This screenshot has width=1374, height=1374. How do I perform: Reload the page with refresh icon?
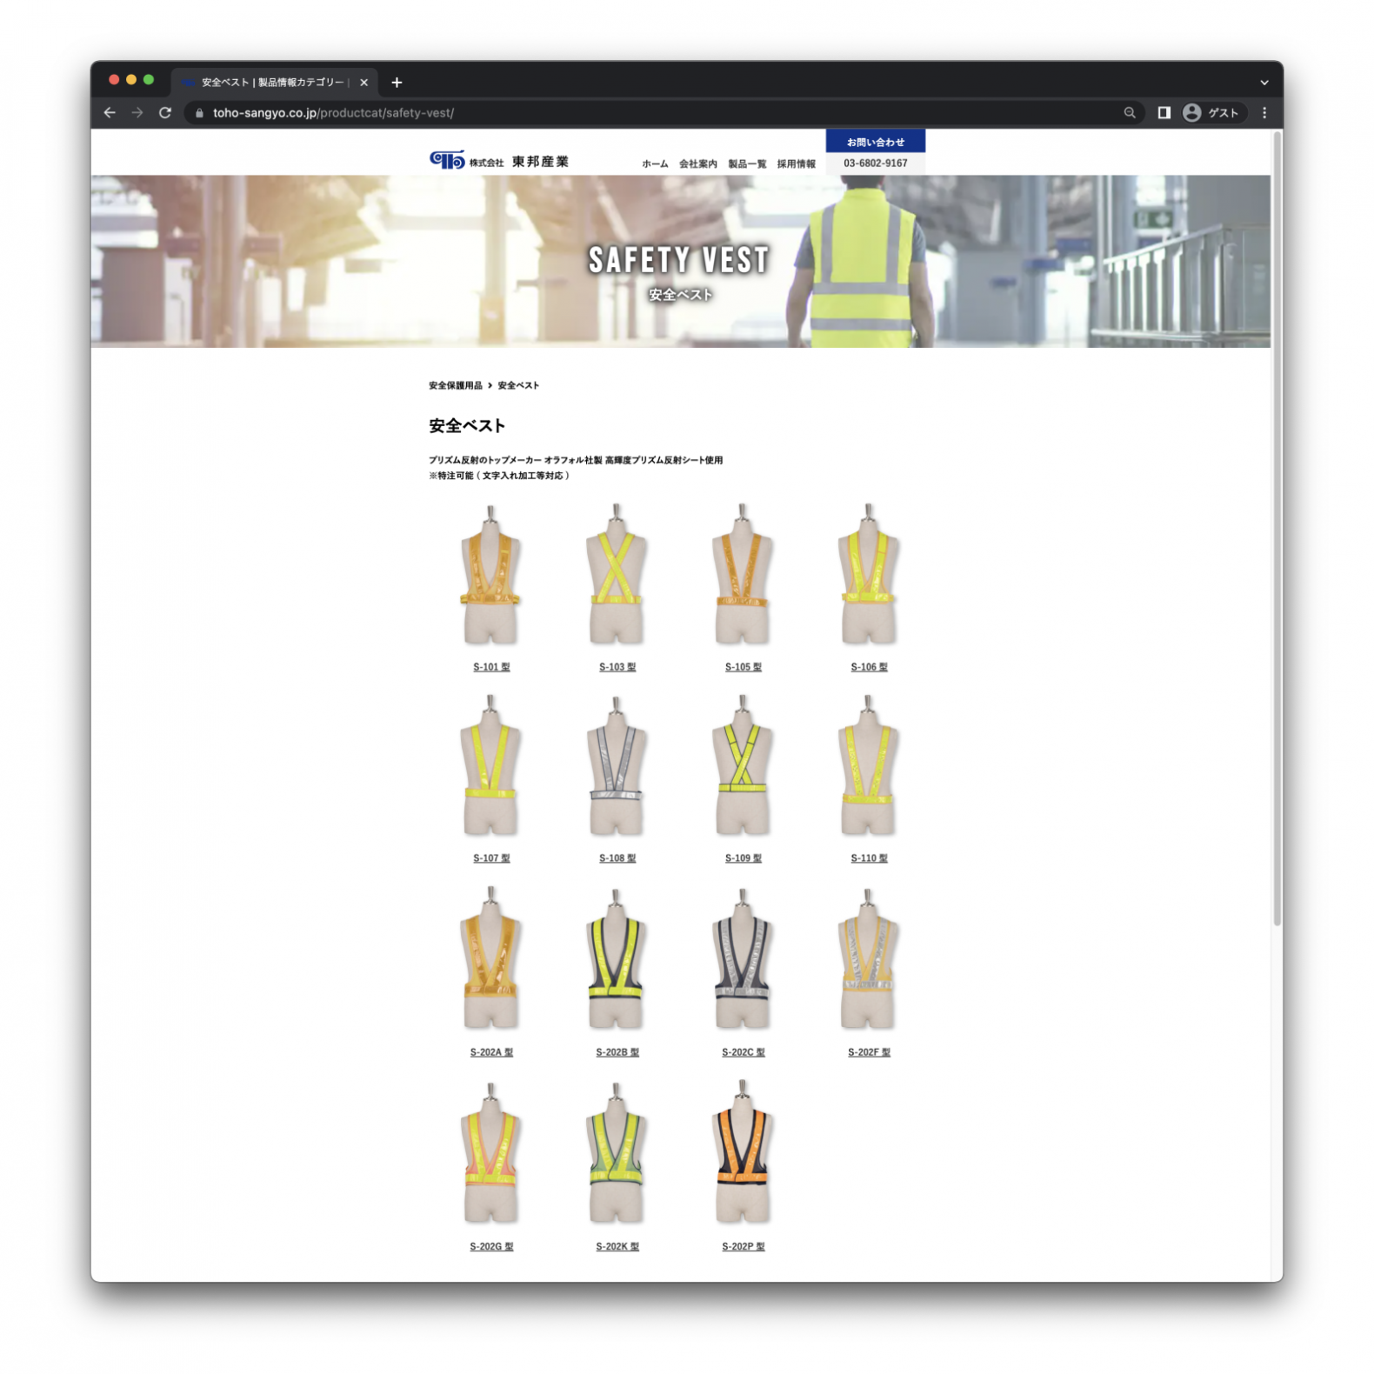[165, 113]
